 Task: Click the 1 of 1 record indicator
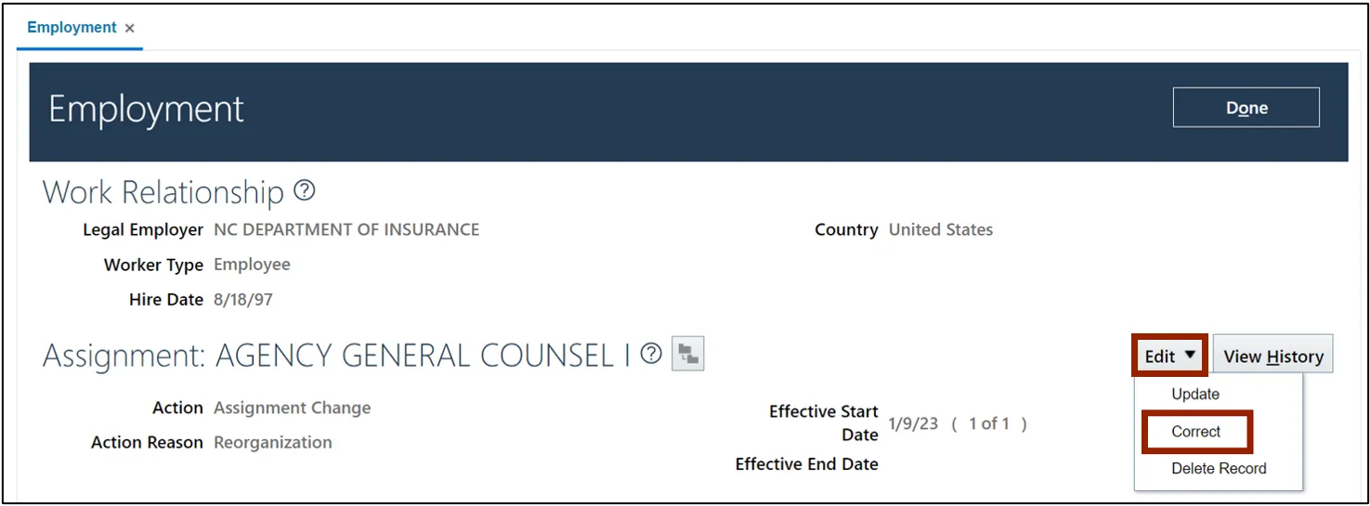[989, 424]
